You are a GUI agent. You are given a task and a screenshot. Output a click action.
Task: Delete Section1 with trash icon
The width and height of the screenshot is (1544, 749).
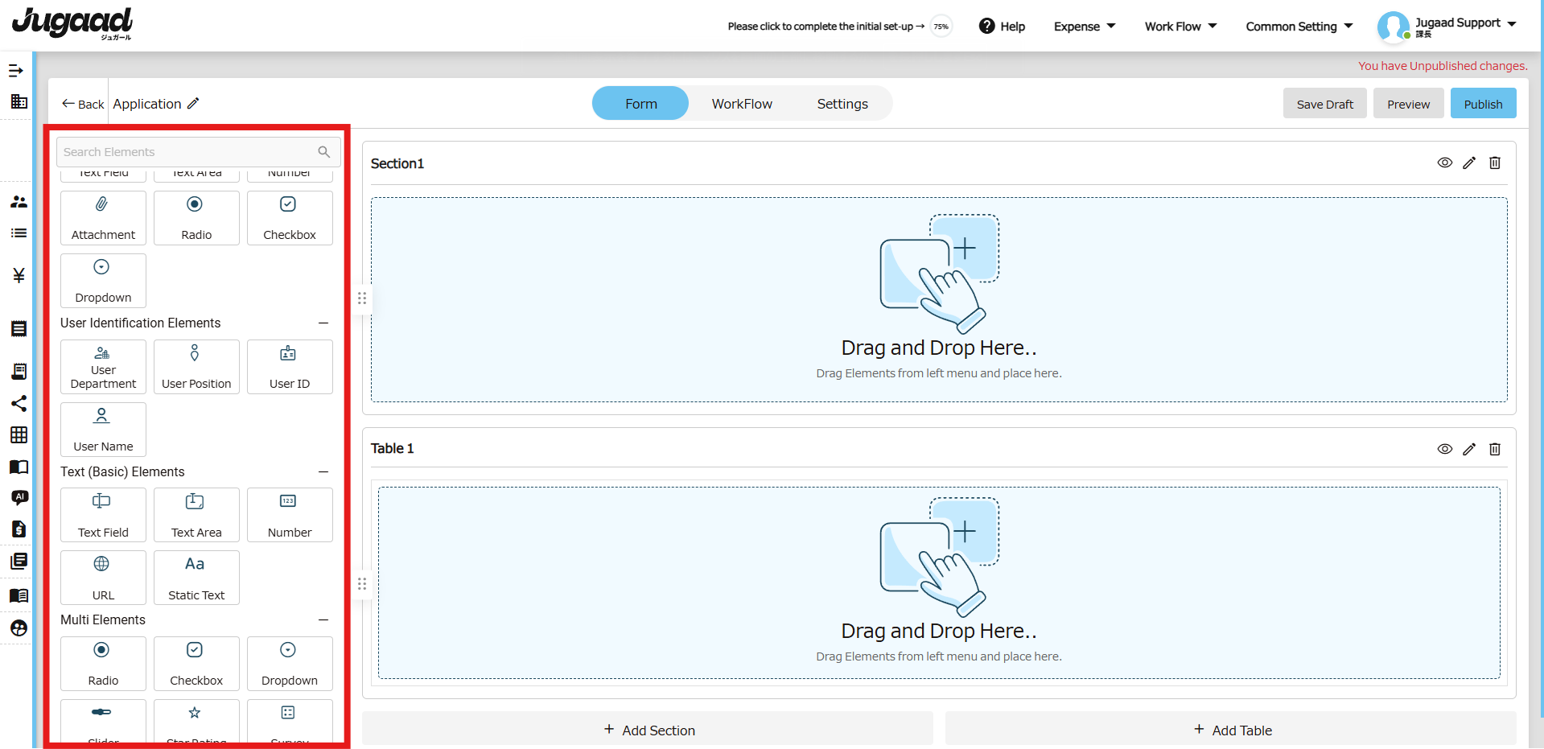[1494, 163]
